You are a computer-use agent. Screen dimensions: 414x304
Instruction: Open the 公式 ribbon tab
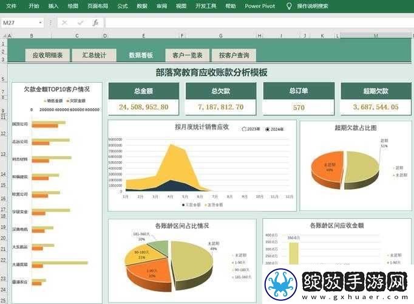coord(123,6)
